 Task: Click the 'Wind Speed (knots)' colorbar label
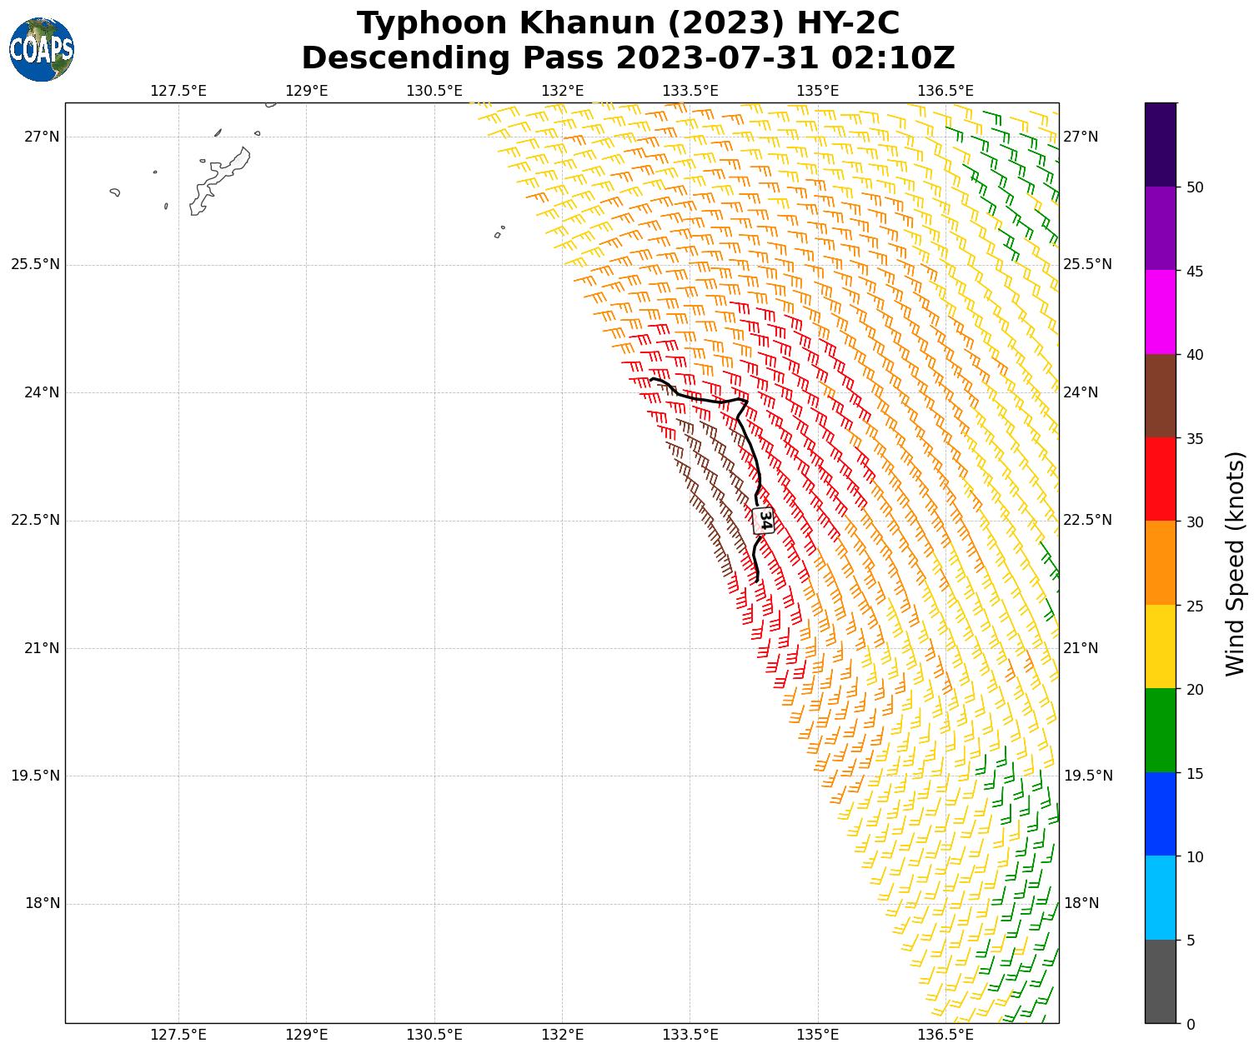pyautogui.click(x=1235, y=563)
